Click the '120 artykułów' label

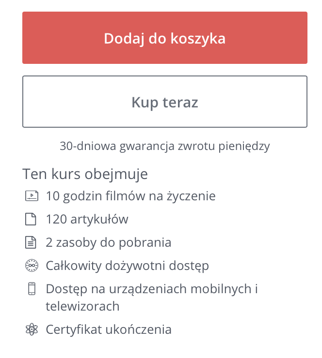(87, 219)
